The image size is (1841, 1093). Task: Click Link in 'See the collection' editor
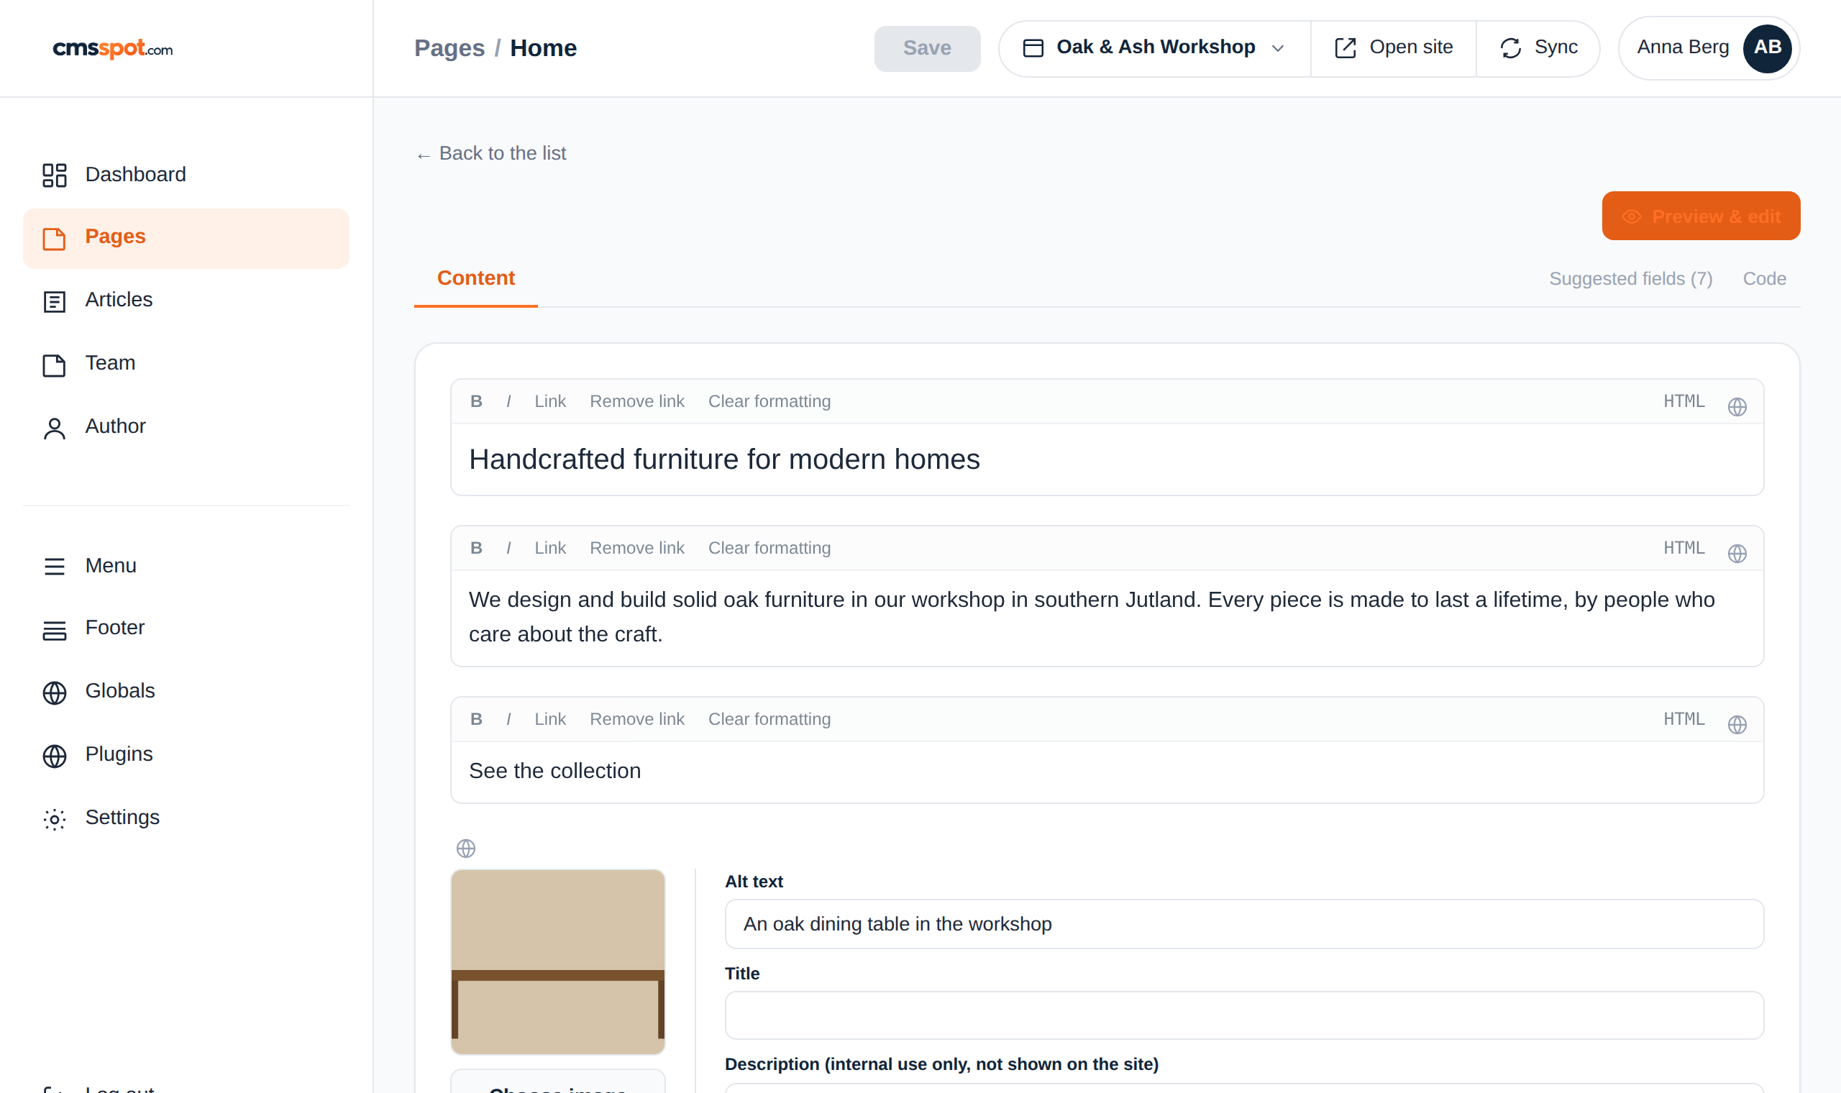550,719
